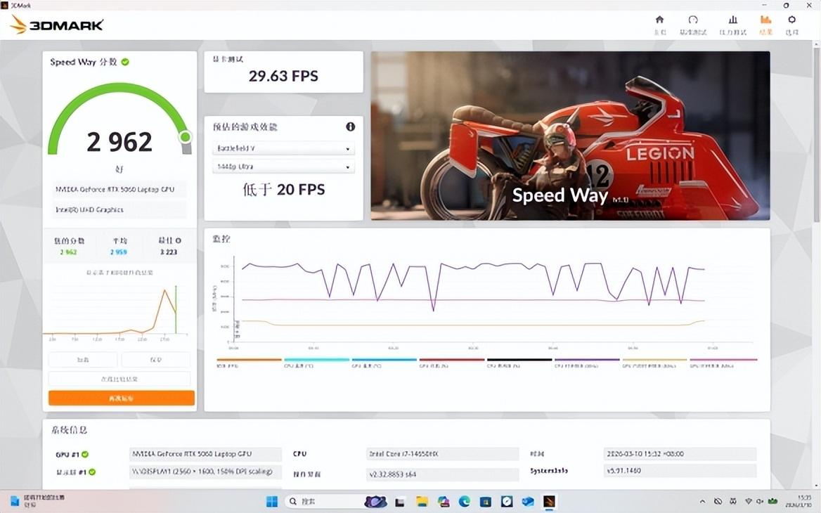Click the 3DMark app icon in taskbar
This screenshot has width=821, height=513.
coord(549,502)
